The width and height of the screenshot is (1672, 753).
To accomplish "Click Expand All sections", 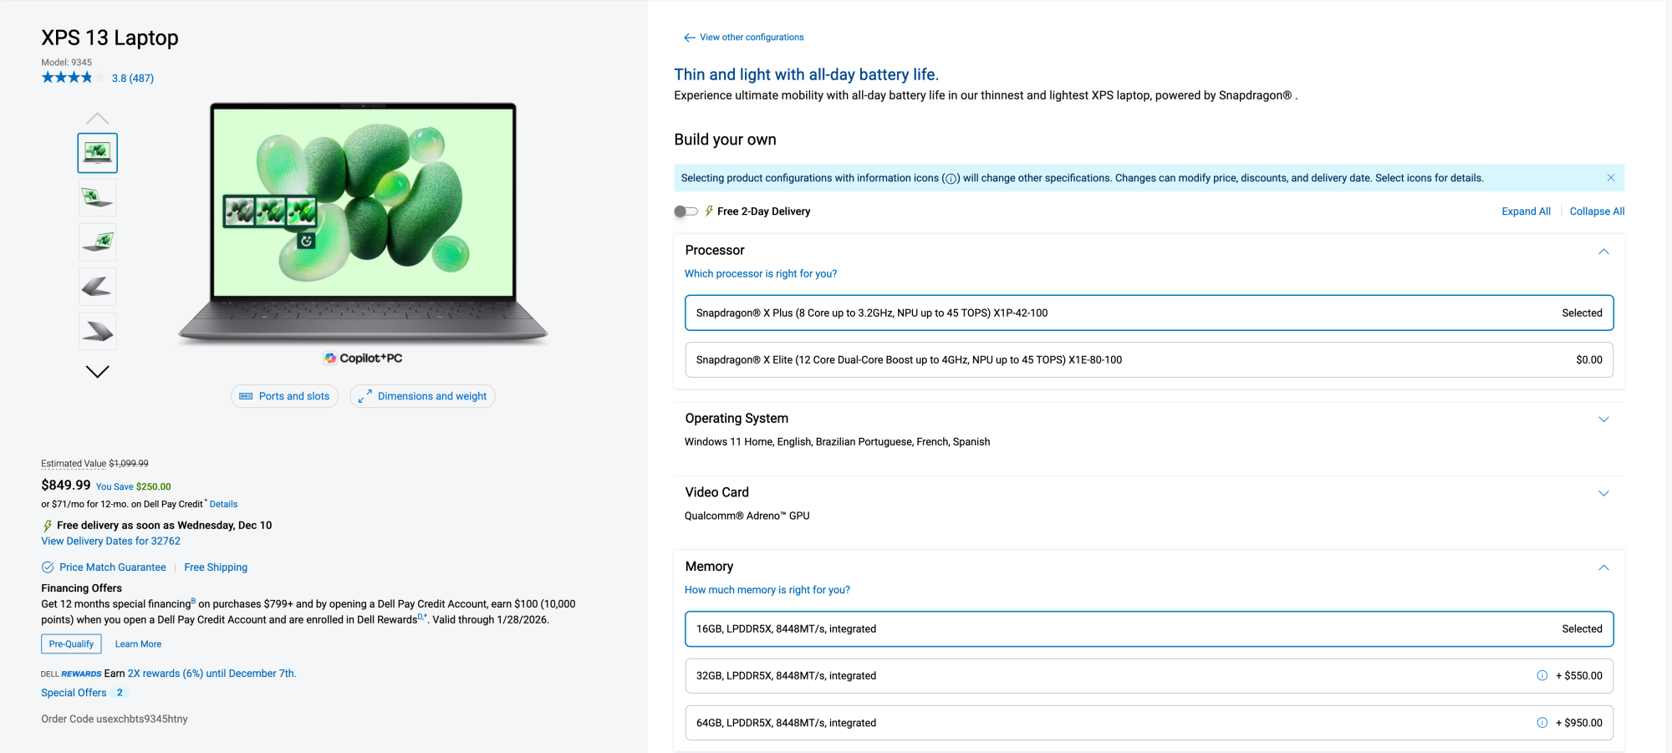I will 1526,211.
